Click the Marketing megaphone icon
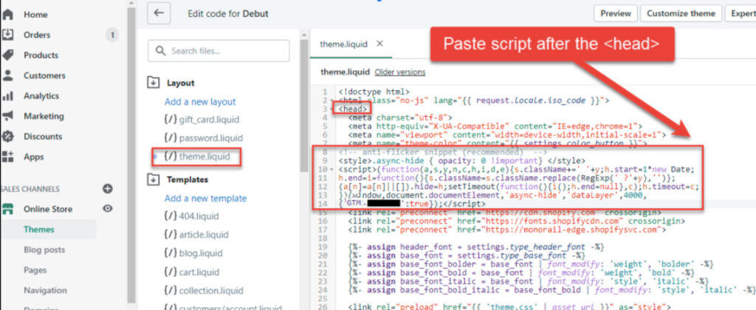 coord(7,116)
